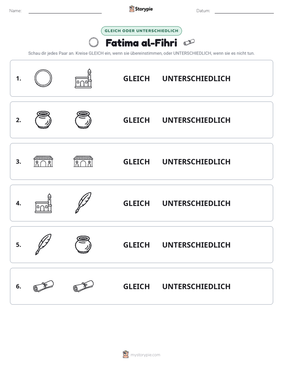Click the Storypie bear logo at top

132,9
